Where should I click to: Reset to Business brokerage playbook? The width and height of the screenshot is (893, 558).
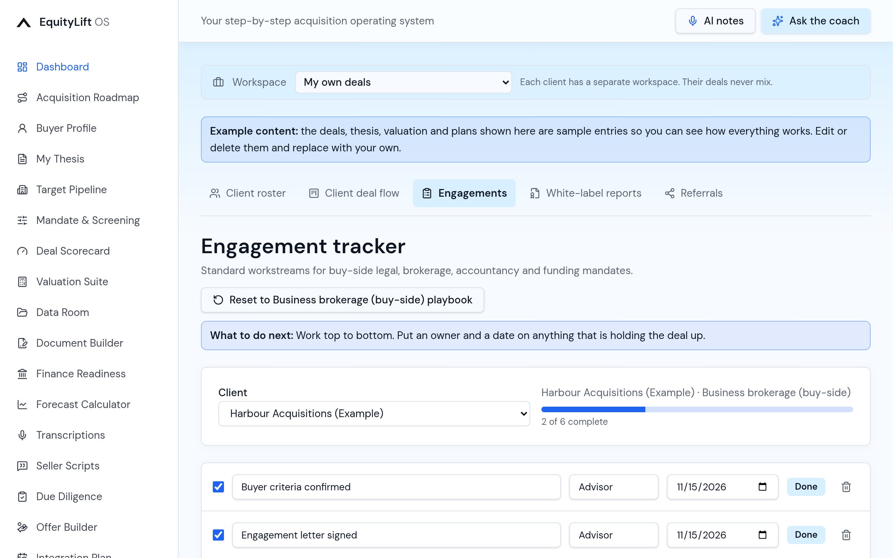click(x=343, y=300)
